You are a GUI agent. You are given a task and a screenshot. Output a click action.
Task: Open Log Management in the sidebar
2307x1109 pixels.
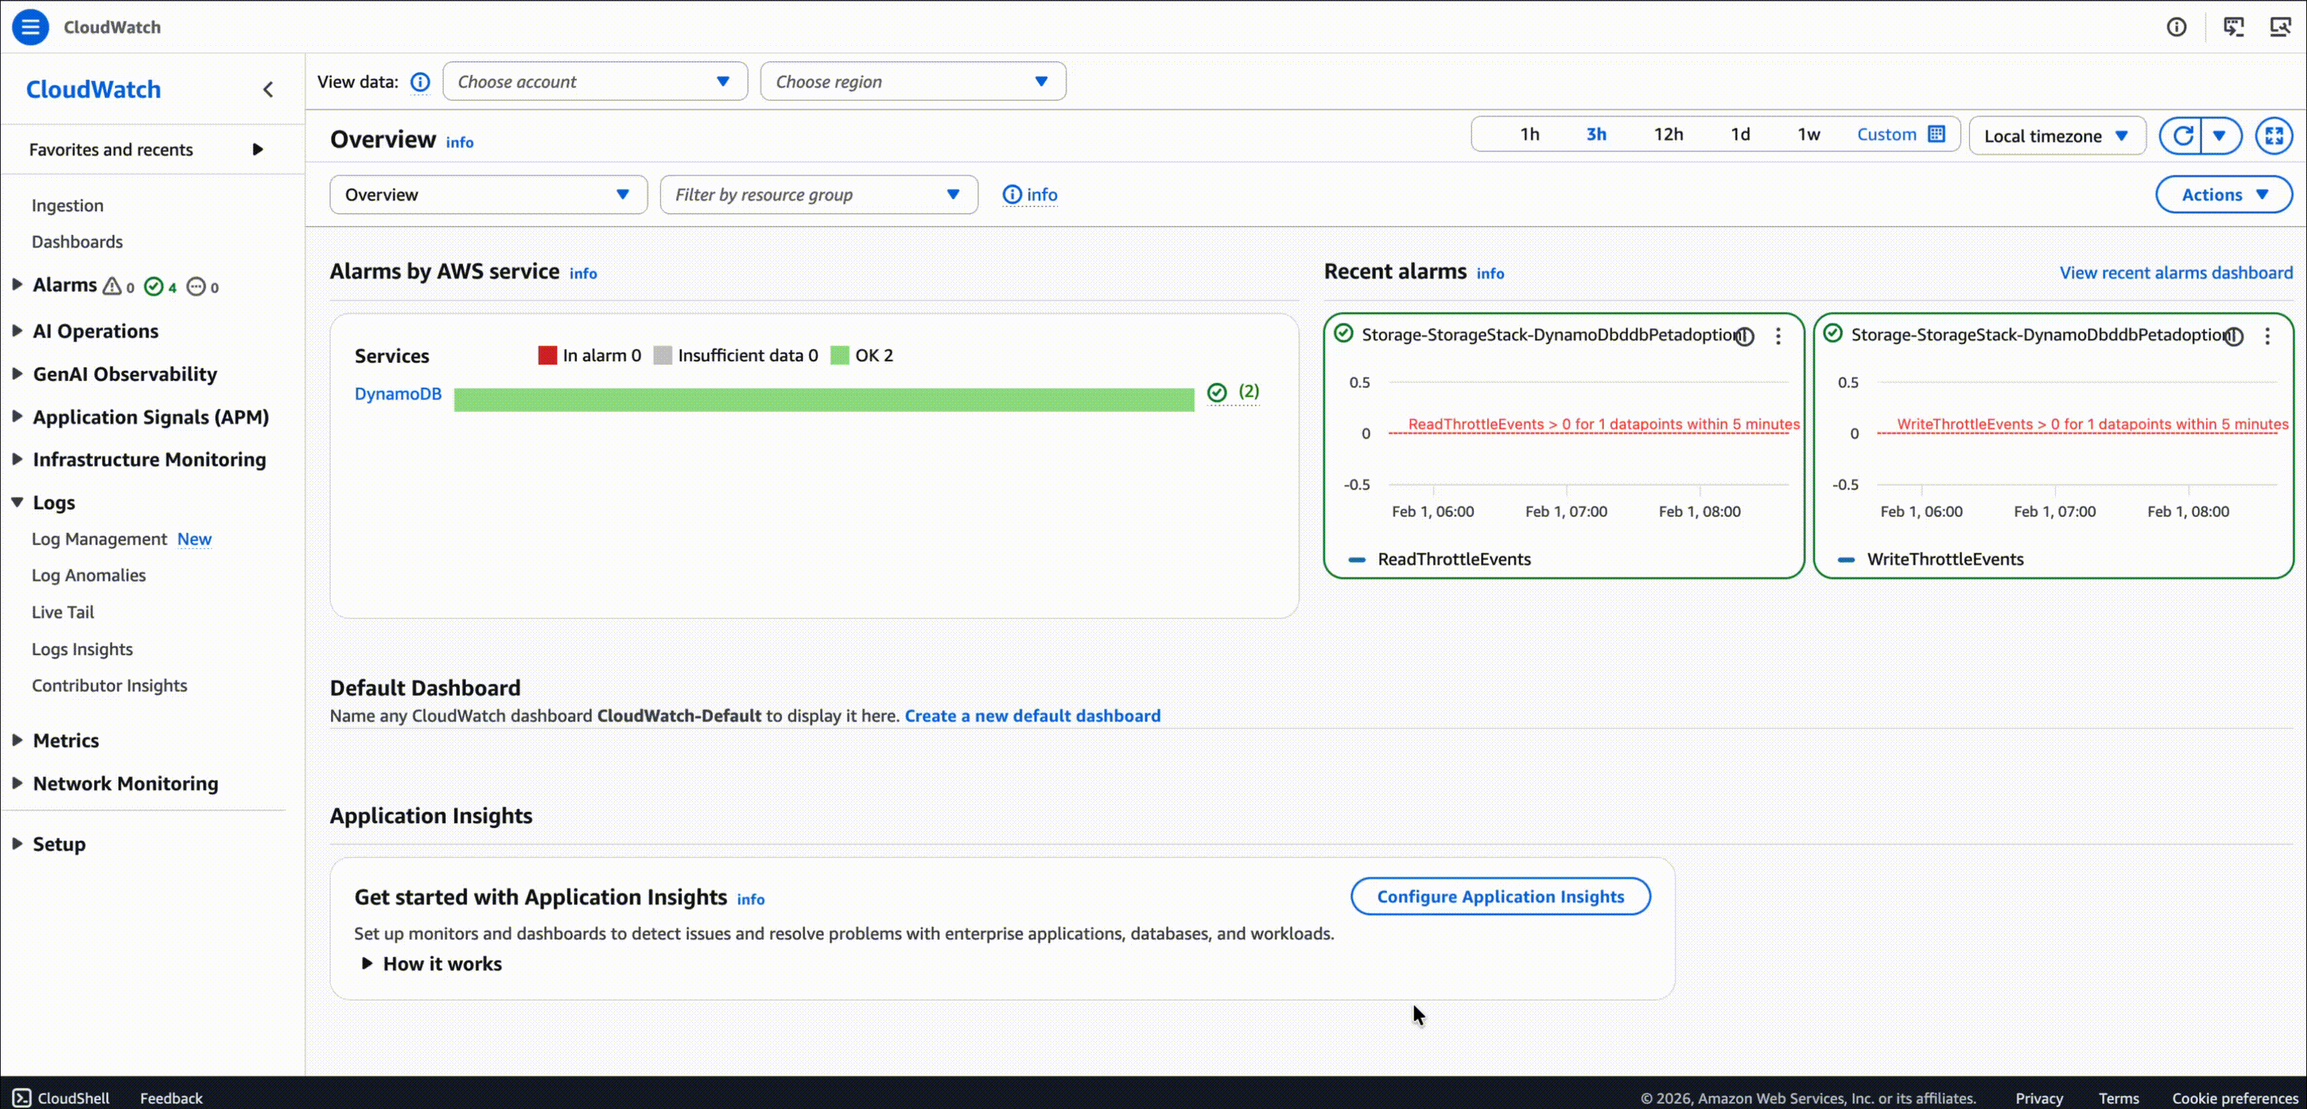(x=98, y=539)
